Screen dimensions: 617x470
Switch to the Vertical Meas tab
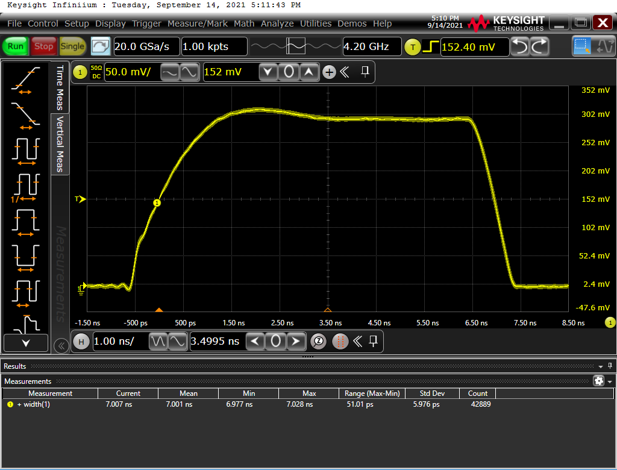(60, 145)
